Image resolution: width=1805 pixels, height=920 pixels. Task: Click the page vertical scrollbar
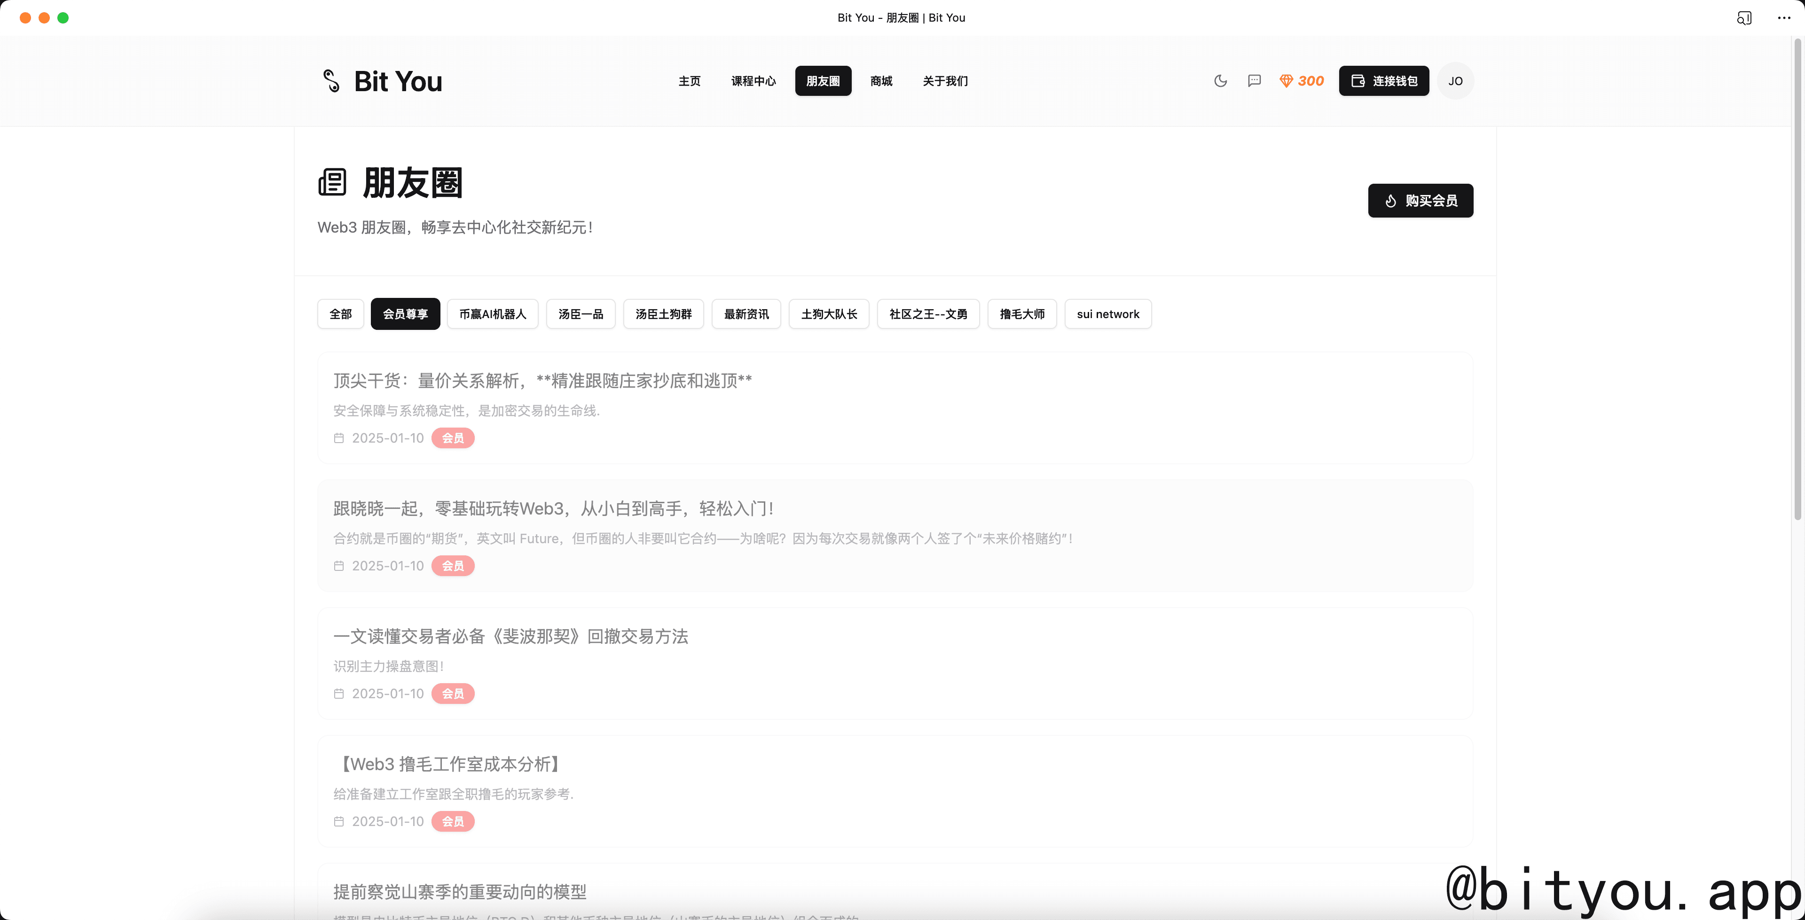tap(1797, 280)
